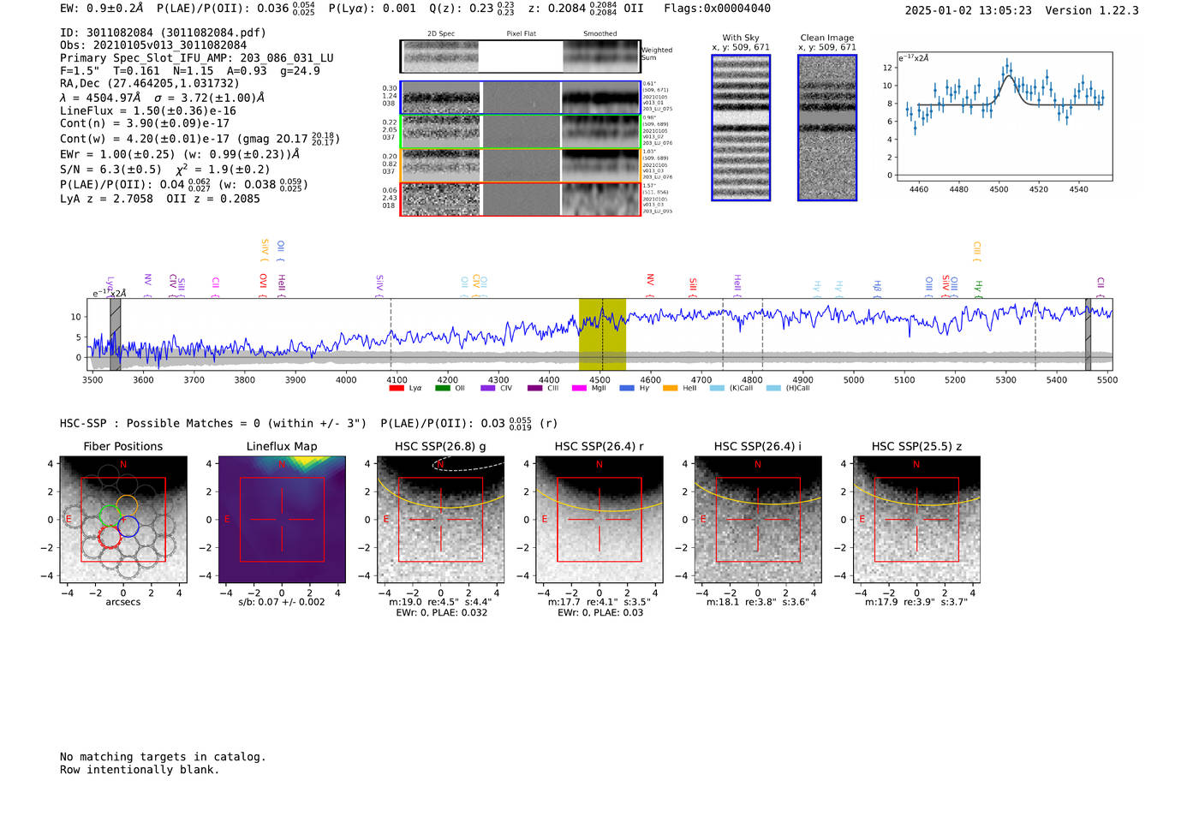Select the blue fiber circle in Fiber Positions
This screenshot has height=816, width=1199.
click(x=128, y=527)
